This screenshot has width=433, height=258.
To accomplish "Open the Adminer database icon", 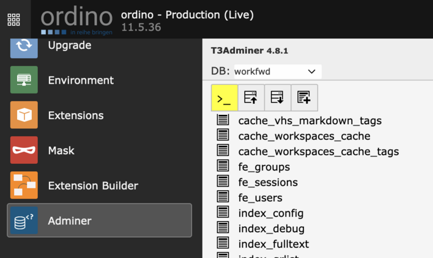I will click(24, 220).
